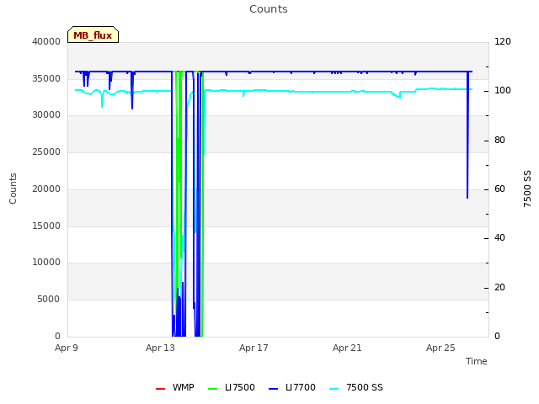Image resolution: width=539 pixels, height=404 pixels.
Task: Click the "20" right axis tick label
Action: (499, 288)
